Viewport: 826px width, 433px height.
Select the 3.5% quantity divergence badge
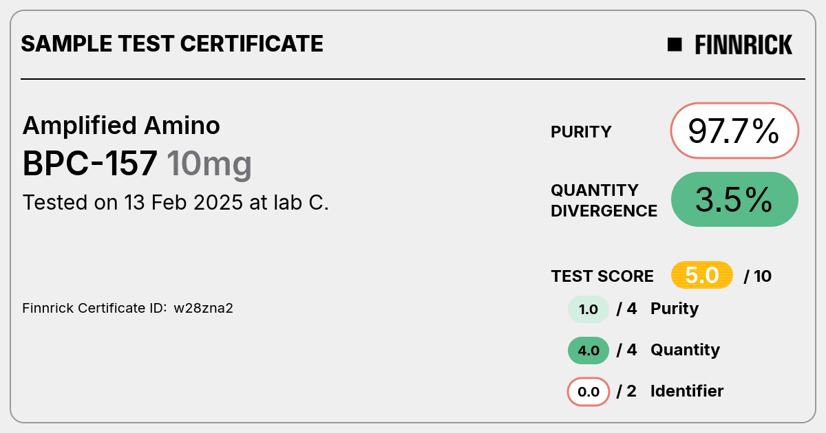[734, 199]
